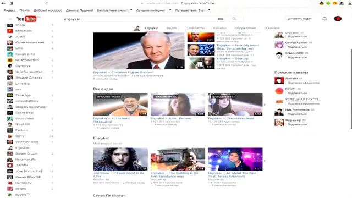Open Gregory Goldsheid subscription in sidebar
The height and width of the screenshot is (198, 352).
[30, 107]
